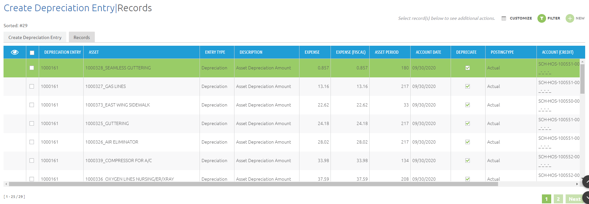The height and width of the screenshot is (204, 589).
Task: Click the vertical scrollbar thumb of table
Action: click(582, 78)
